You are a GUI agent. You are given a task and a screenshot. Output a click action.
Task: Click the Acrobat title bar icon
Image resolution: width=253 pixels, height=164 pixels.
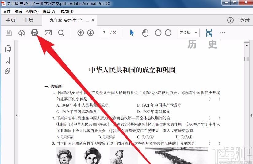(x=3, y=3)
